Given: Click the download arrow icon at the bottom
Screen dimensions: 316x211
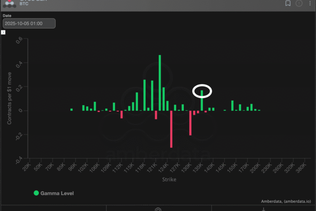Looking at the screenshot, I should [263, 209].
